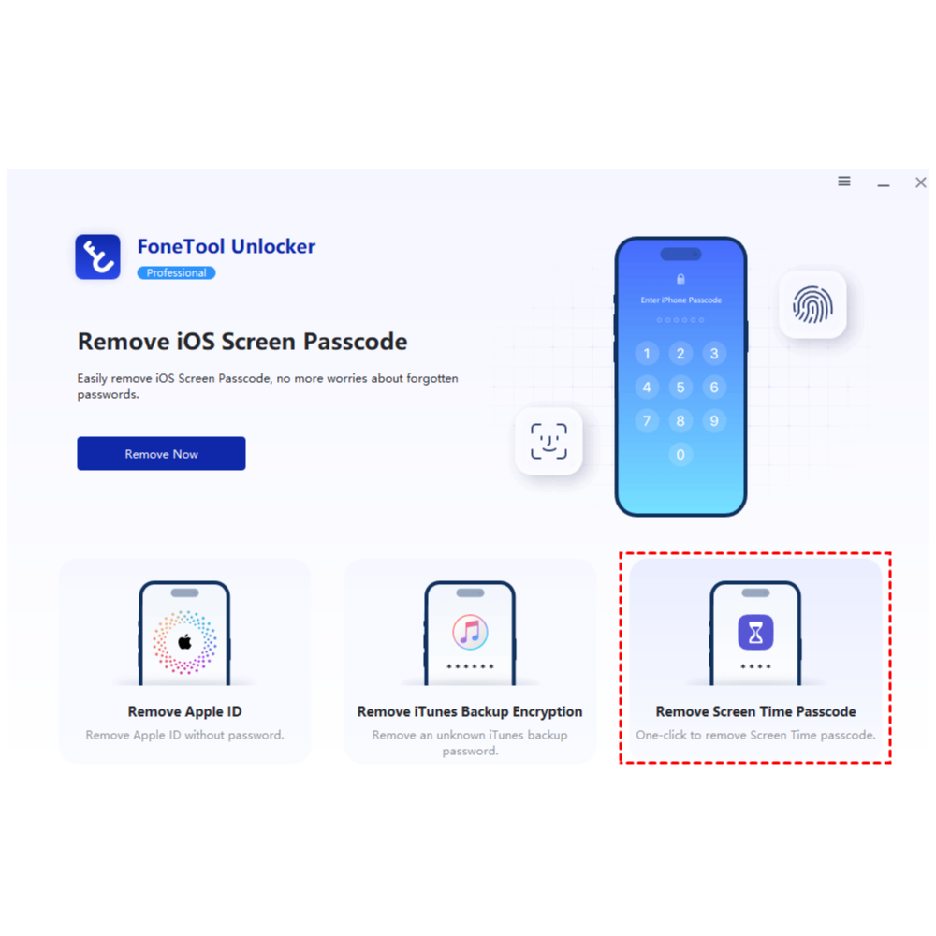Minimize the FoneTool Unlocker window
Image resolution: width=936 pixels, height=936 pixels.
pyautogui.click(x=884, y=183)
